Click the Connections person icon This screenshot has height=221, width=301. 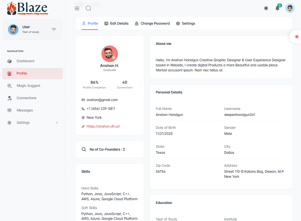point(9,98)
